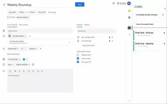Insert a bulleted list

[33, 71]
